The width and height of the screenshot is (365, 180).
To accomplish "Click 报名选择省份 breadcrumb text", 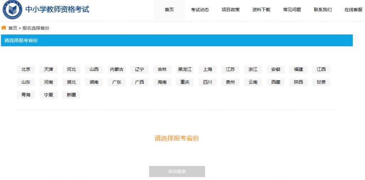I will coord(36,28).
